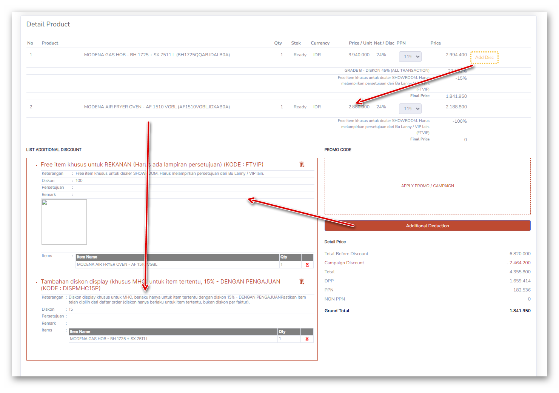
Task: Click the Add Disc button
Action: [484, 57]
